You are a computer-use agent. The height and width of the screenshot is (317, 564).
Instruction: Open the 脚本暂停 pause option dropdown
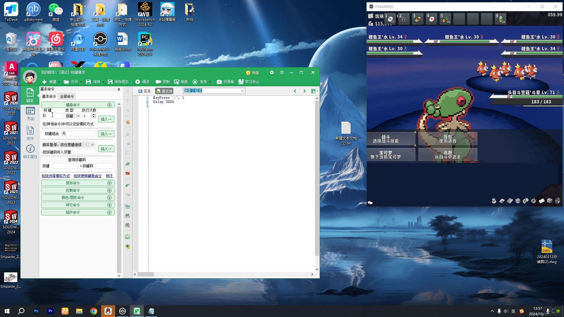click(93, 144)
